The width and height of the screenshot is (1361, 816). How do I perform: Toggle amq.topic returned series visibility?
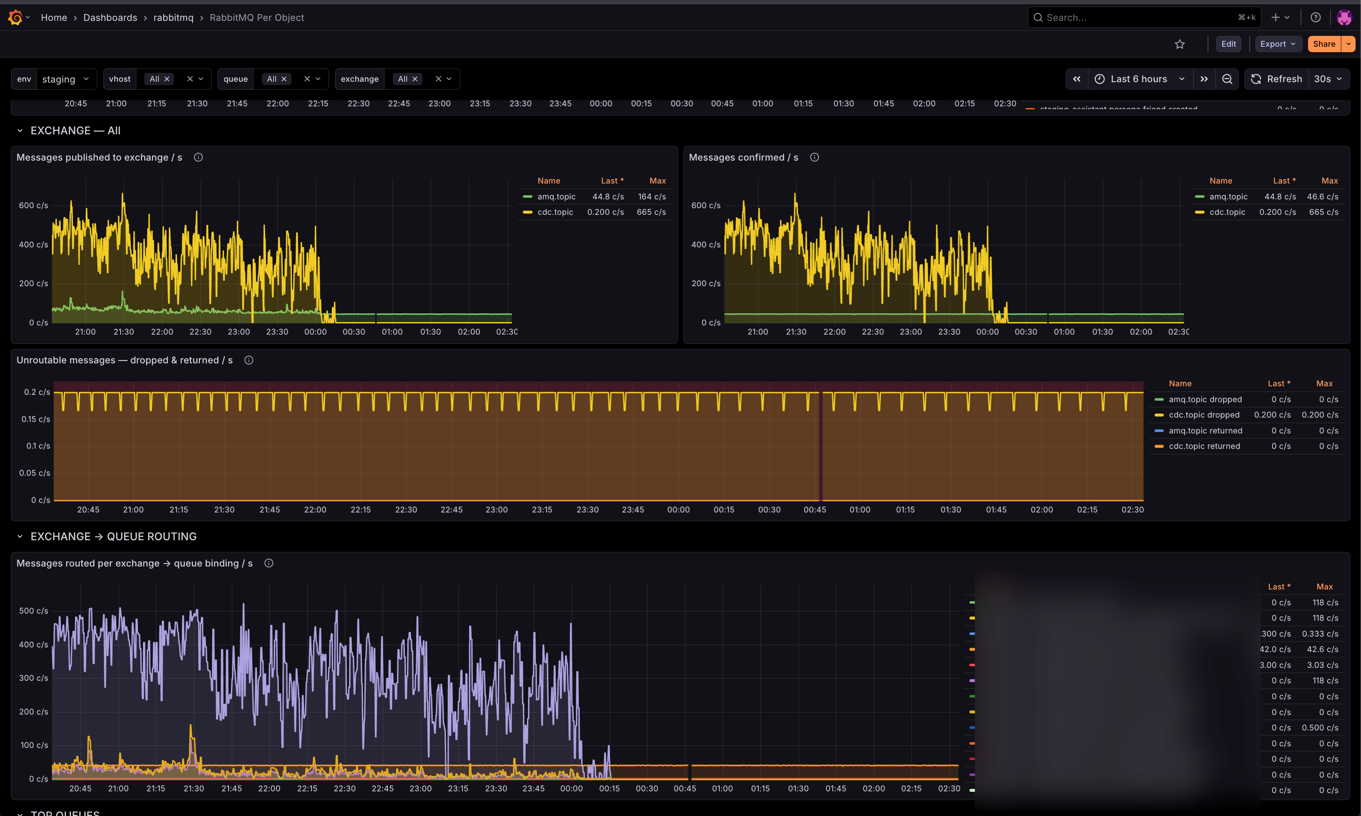(1205, 431)
